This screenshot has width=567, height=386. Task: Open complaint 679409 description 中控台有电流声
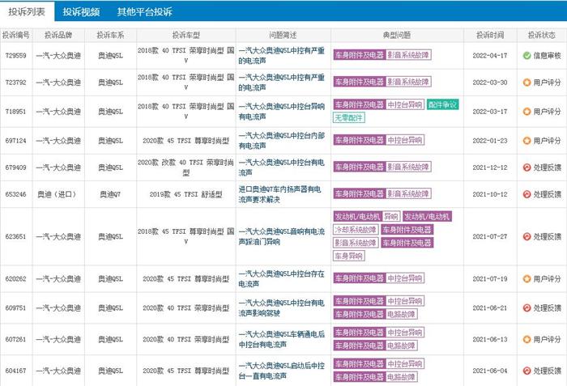(x=282, y=168)
